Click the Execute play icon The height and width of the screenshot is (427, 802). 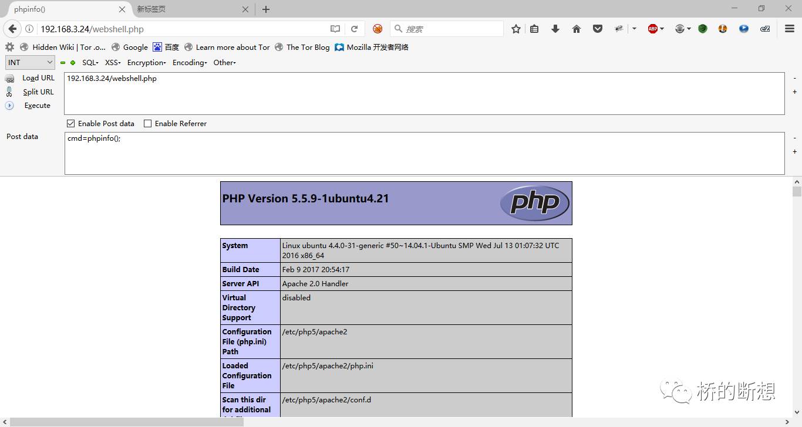9,106
